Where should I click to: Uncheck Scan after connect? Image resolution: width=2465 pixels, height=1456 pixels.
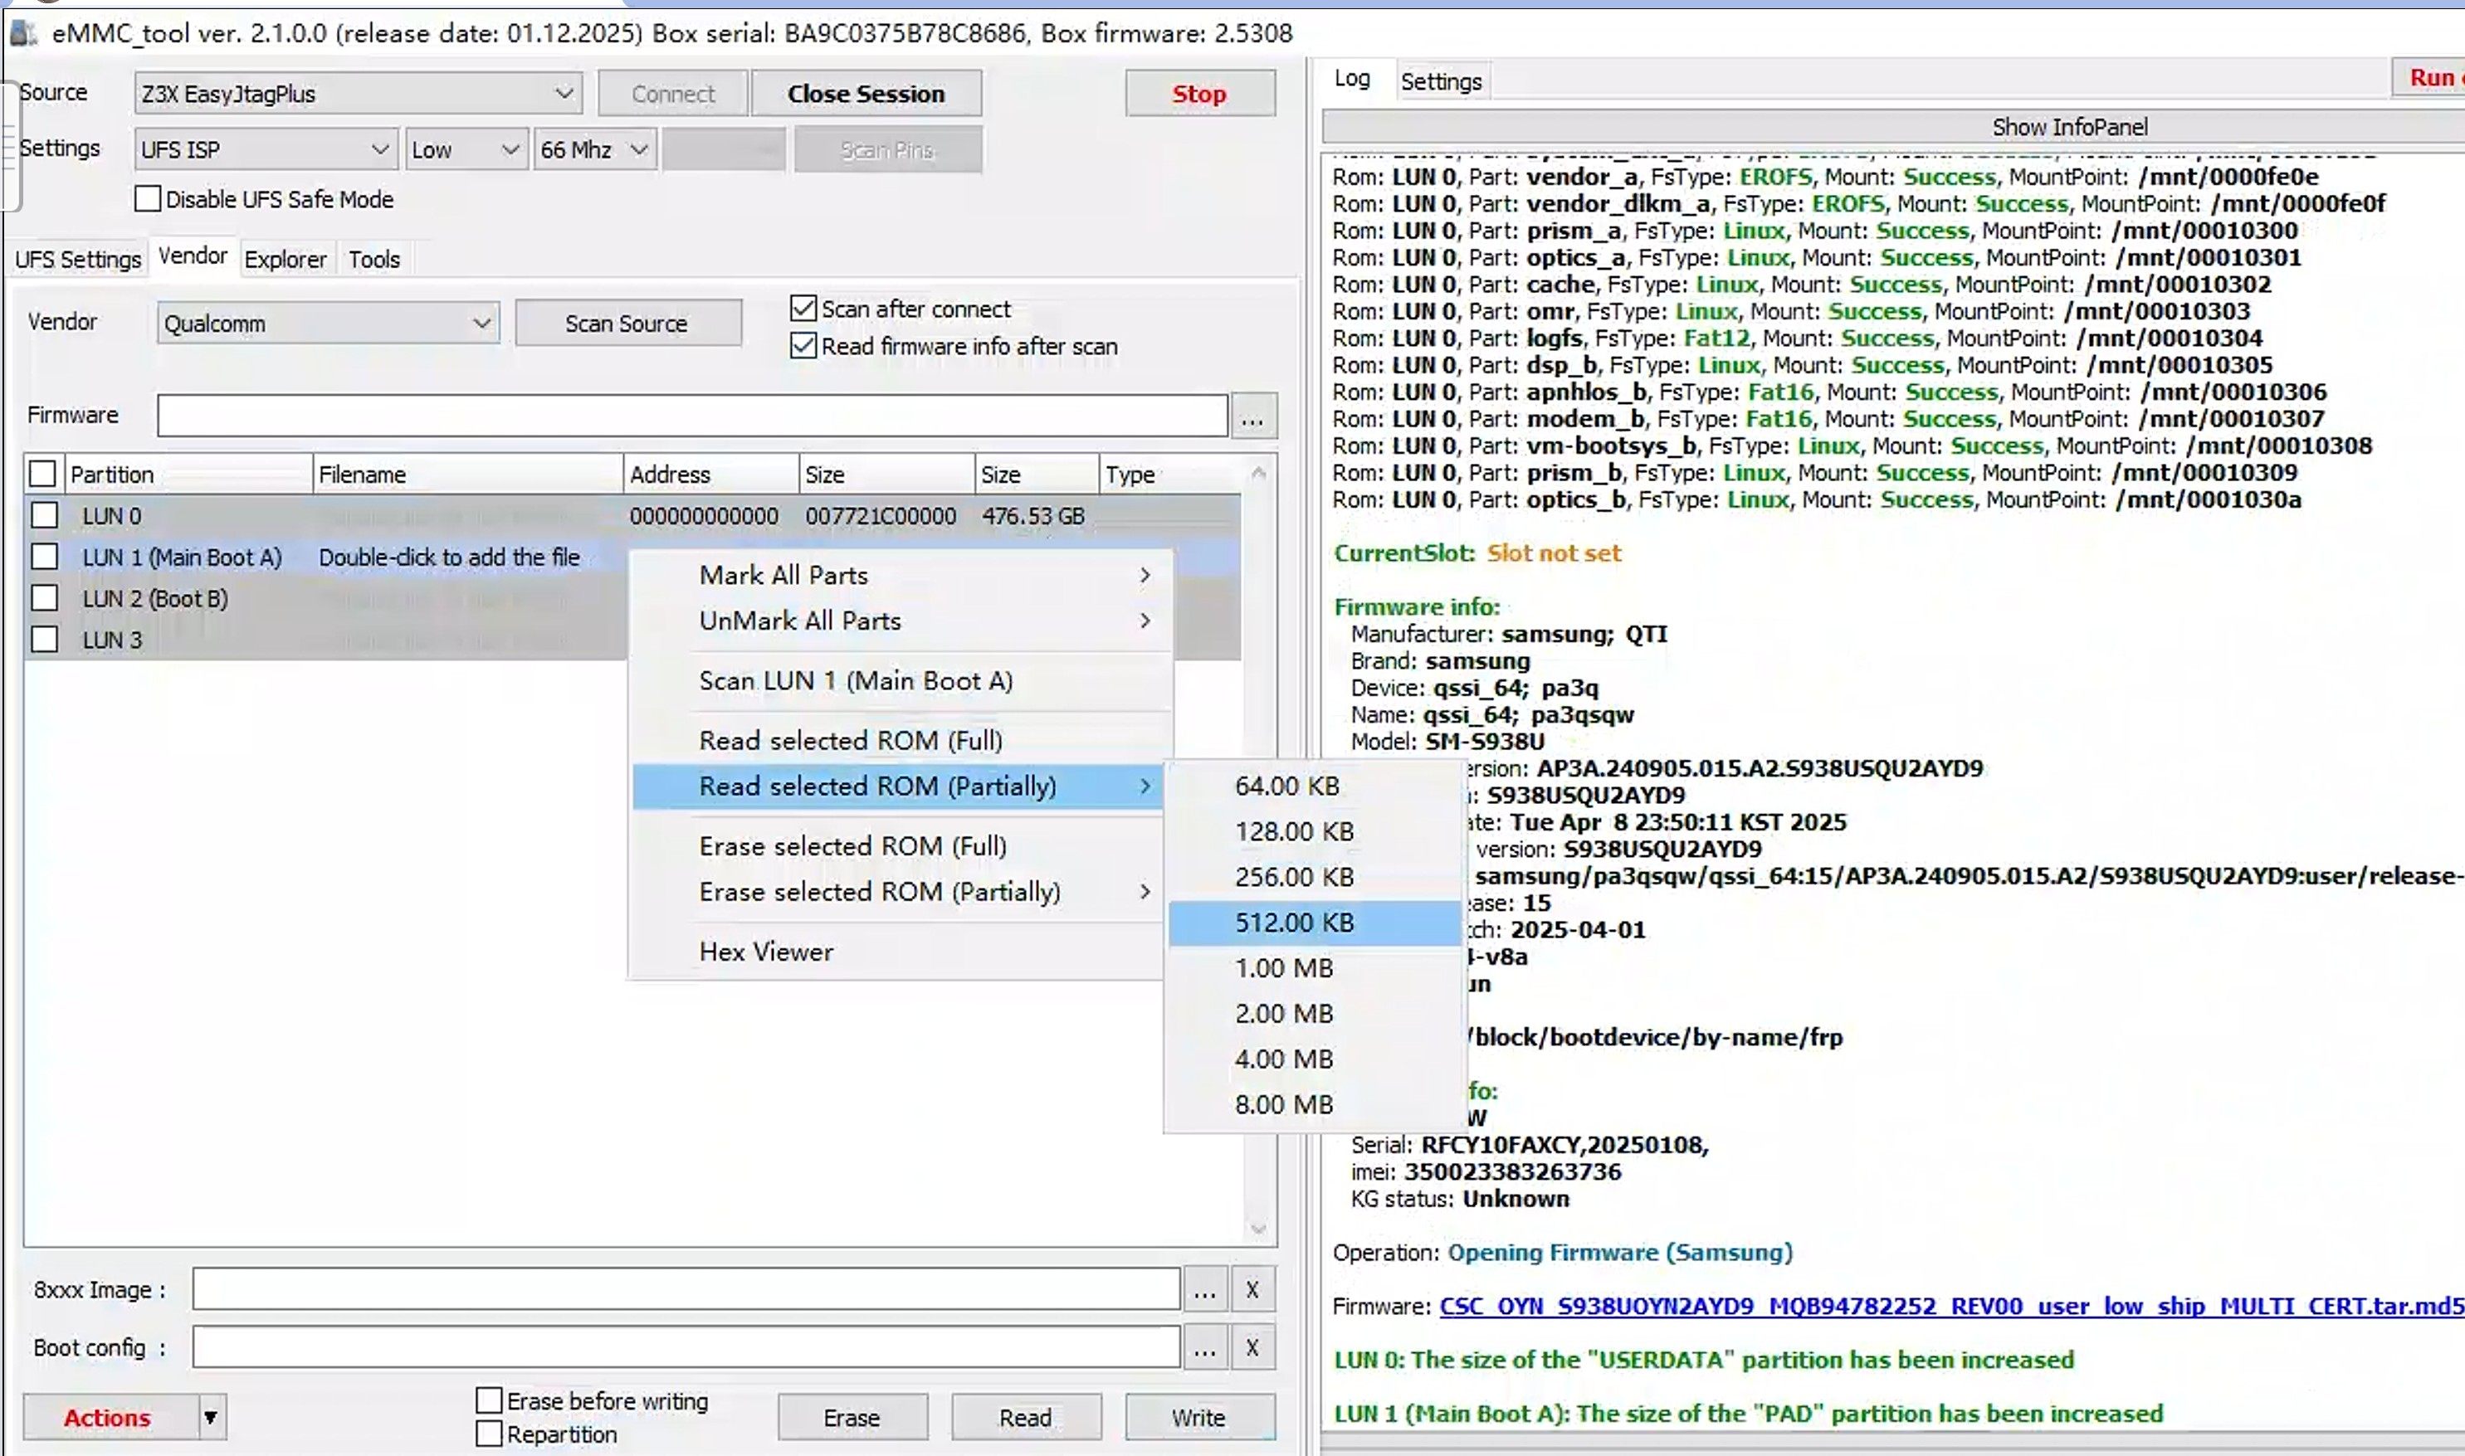pos(803,309)
